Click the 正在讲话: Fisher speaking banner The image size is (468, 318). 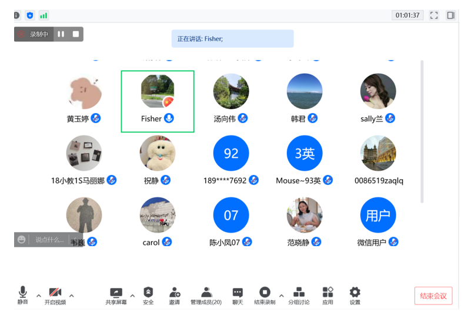pos(232,38)
